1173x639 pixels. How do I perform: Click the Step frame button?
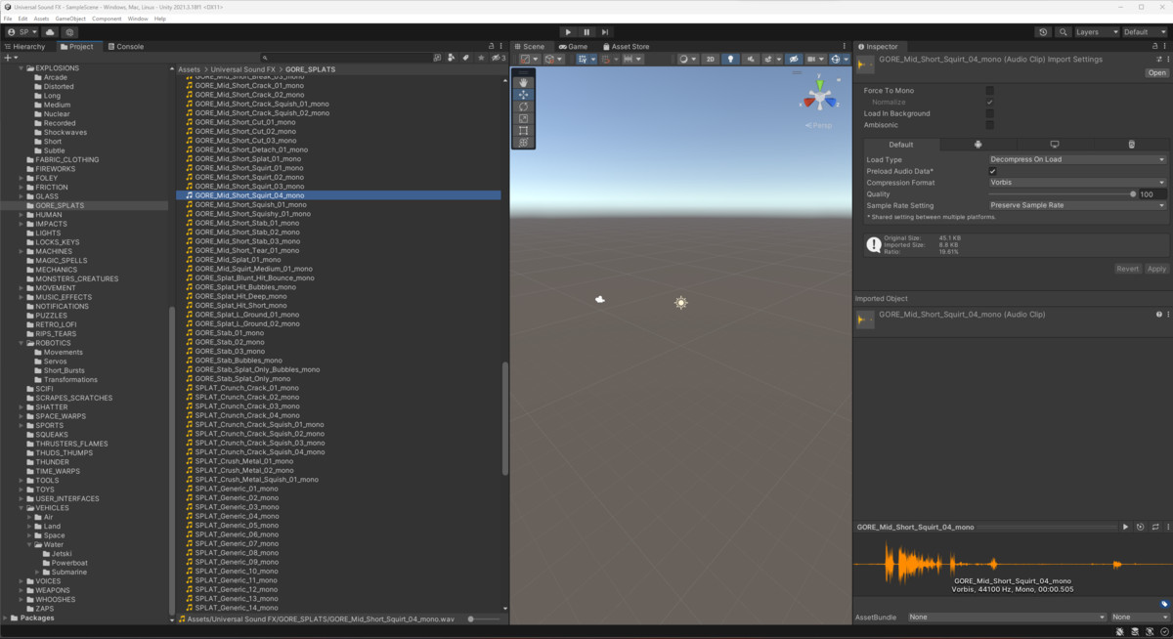[605, 32]
